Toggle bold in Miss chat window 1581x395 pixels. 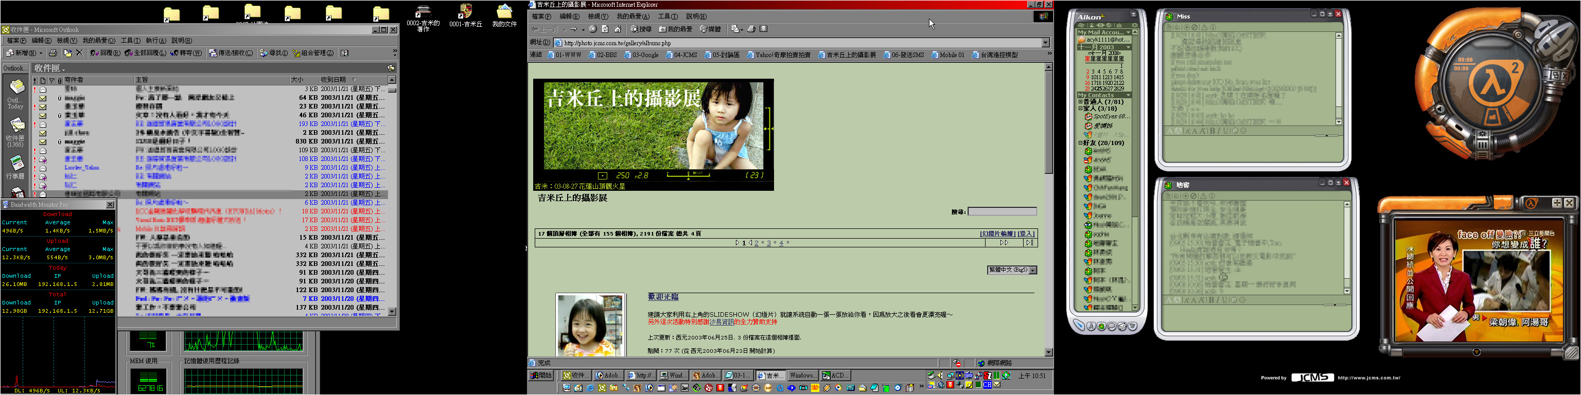click(1212, 131)
